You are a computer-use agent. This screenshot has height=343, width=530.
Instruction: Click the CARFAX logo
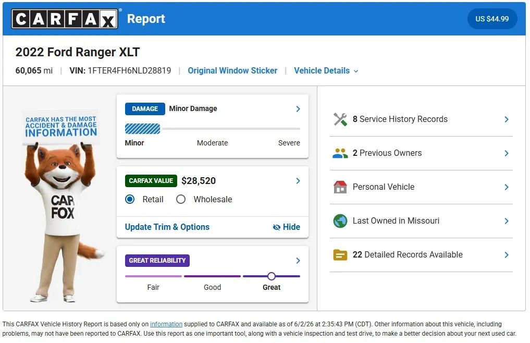pyautogui.click(x=65, y=19)
